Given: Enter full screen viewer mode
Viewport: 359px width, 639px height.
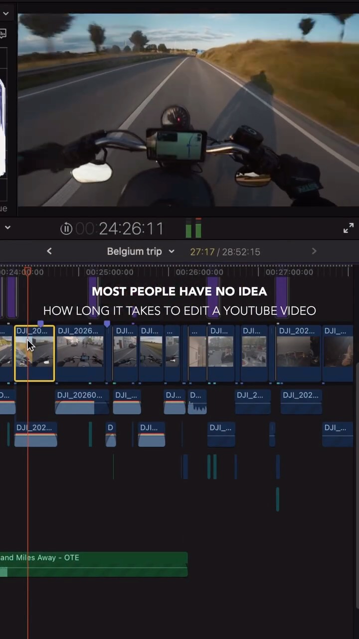Looking at the screenshot, I should (x=349, y=229).
